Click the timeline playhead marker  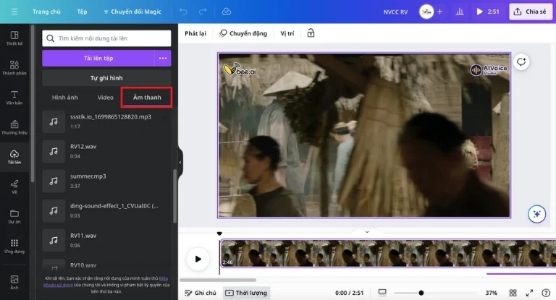(x=219, y=233)
